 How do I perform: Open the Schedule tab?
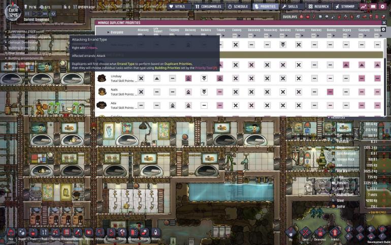pos(238,7)
